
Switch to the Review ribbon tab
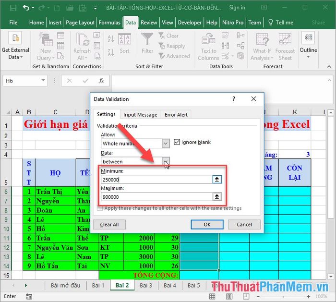click(x=149, y=23)
